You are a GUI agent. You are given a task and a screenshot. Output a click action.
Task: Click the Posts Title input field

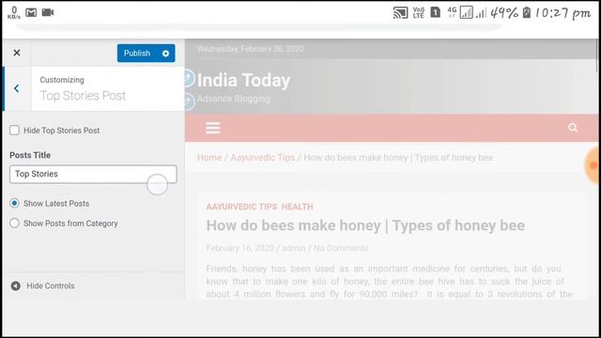[x=93, y=174]
